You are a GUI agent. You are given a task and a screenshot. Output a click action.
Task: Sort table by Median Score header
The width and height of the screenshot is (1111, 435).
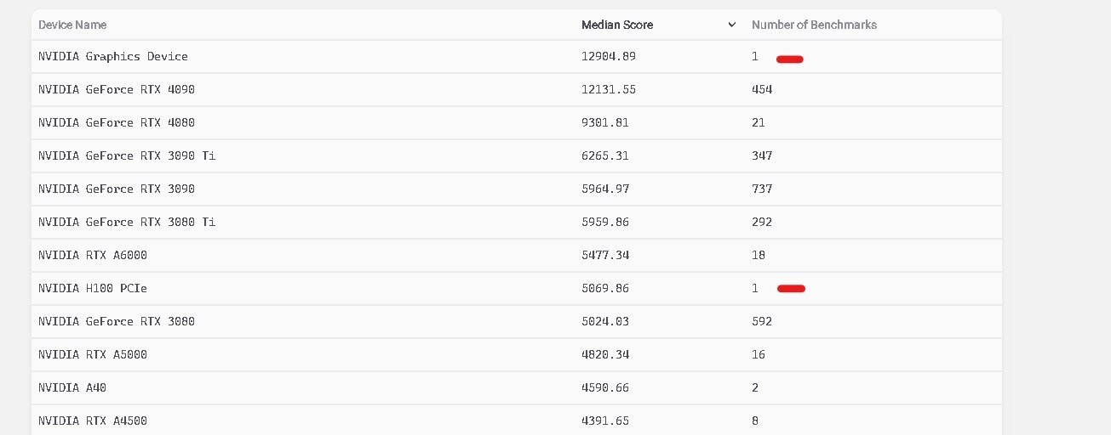(x=617, y=25)
